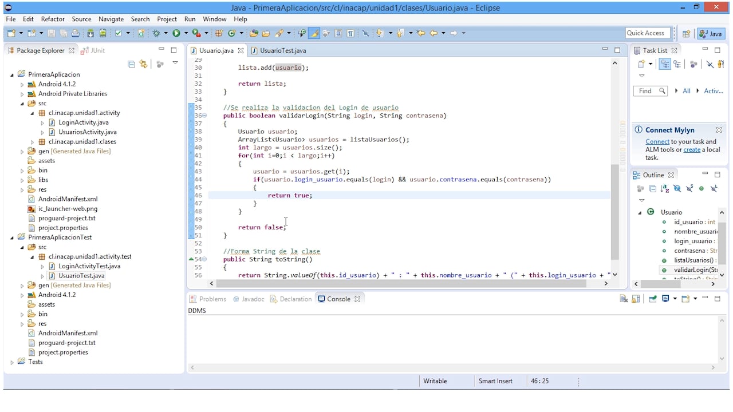Collapse the PrimeraAplicacionTest project

pos(12,237)
